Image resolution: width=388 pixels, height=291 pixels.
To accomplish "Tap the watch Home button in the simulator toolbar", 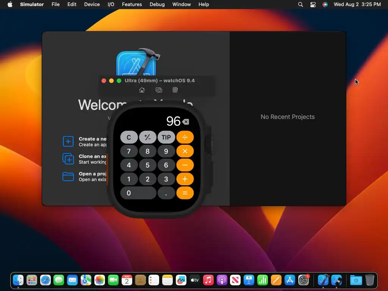I will click(142, 90).
